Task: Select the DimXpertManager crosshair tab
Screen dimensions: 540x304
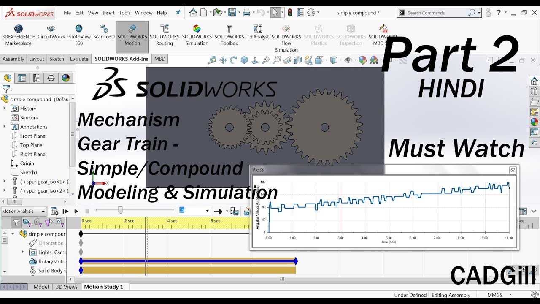Action: coord(51,78)
